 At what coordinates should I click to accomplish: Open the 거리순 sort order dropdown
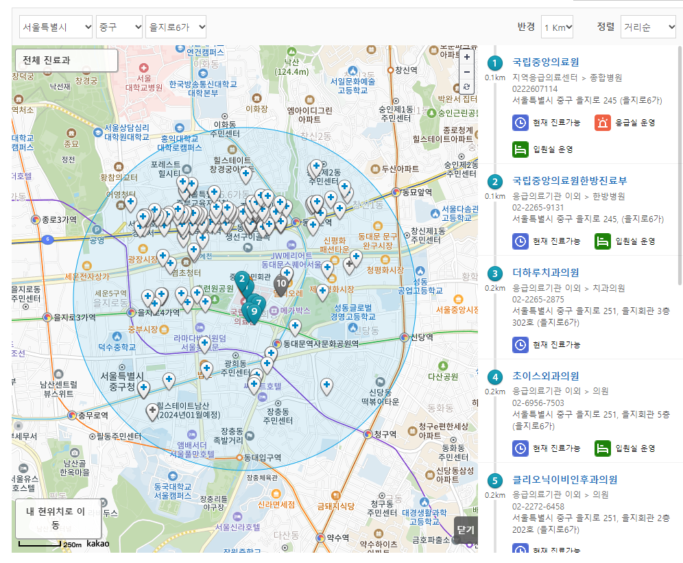[648, 27]
